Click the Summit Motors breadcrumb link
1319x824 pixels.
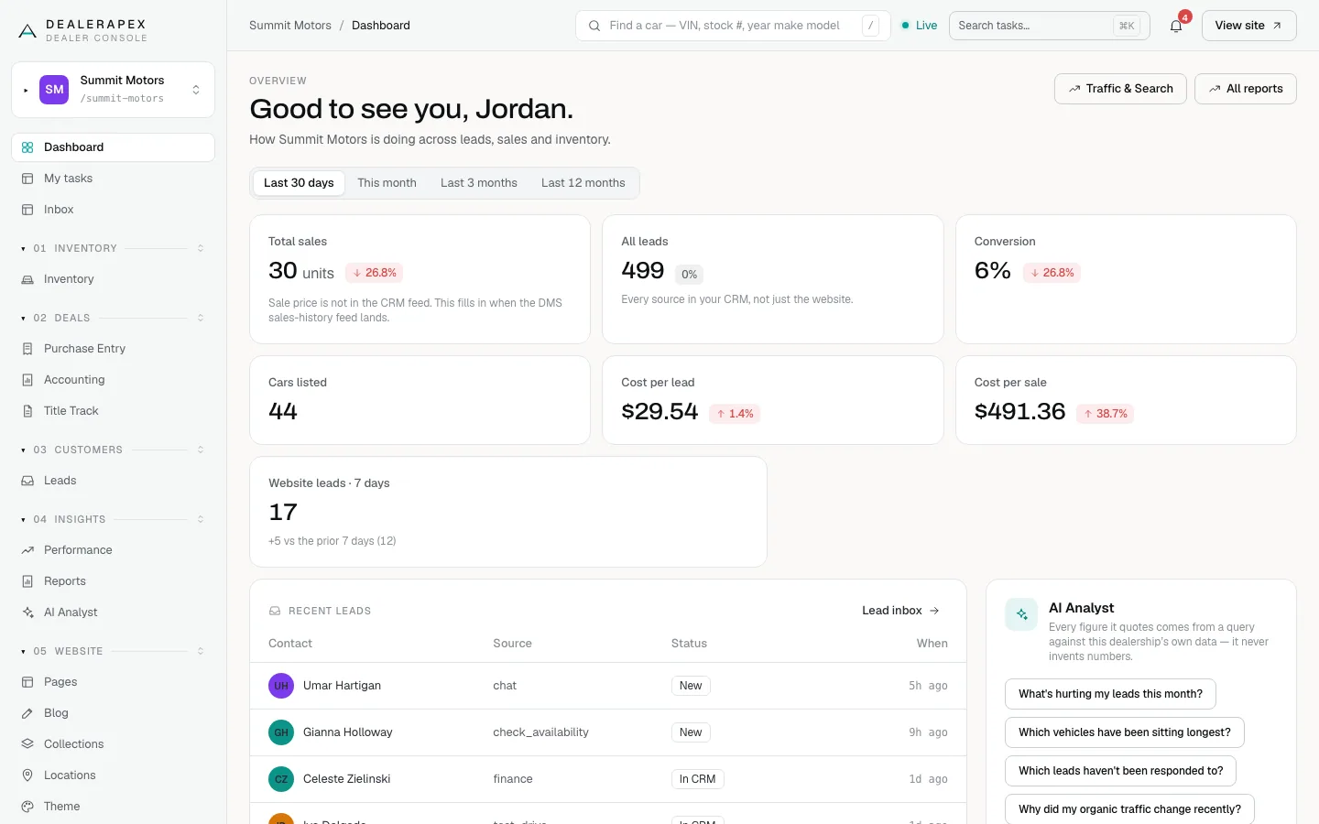[x=290, y=26]
